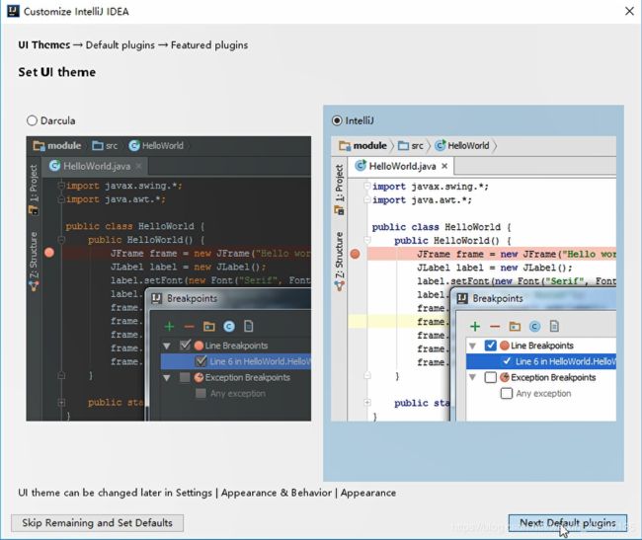Click the red breakpoint dot in Darcula gutter

pos(49,253)
